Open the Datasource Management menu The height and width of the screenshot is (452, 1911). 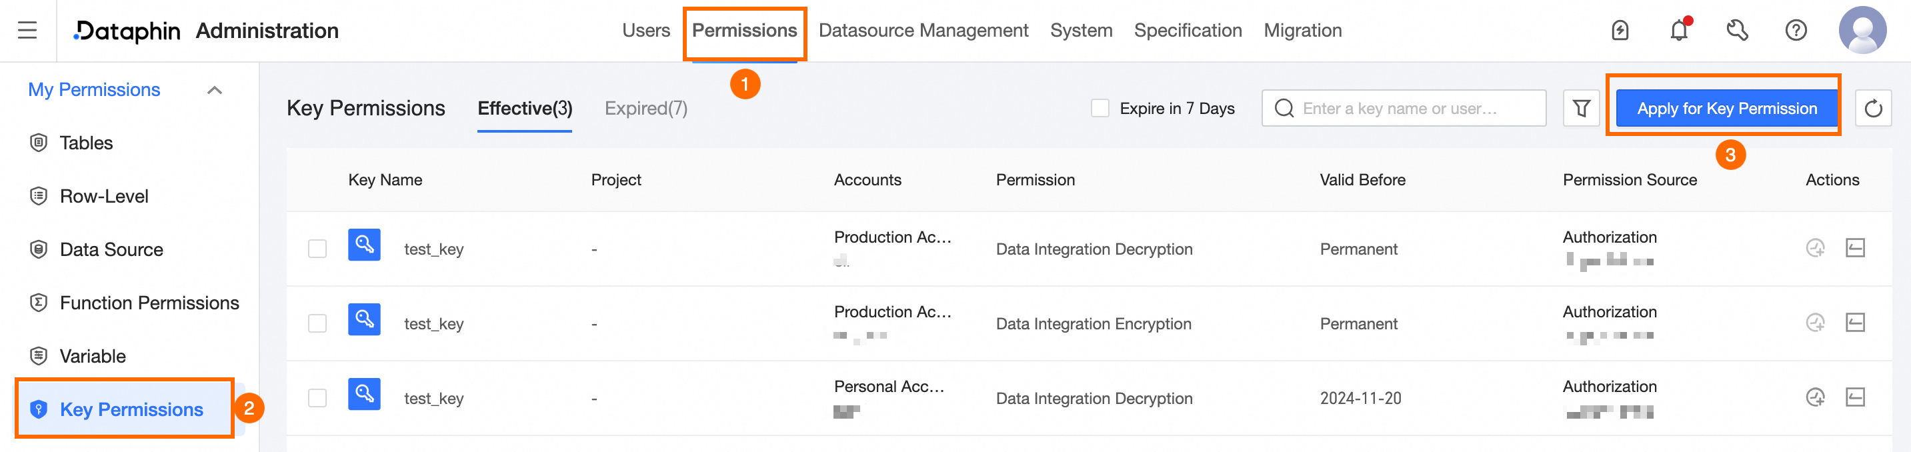click(923, 31)
